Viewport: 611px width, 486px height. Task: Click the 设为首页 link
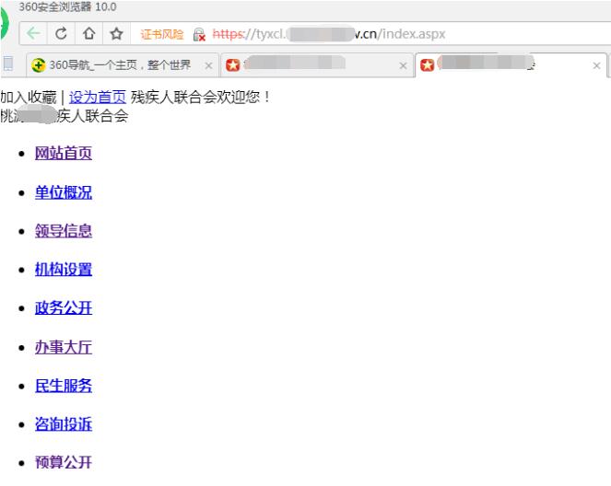pos(97,97)
